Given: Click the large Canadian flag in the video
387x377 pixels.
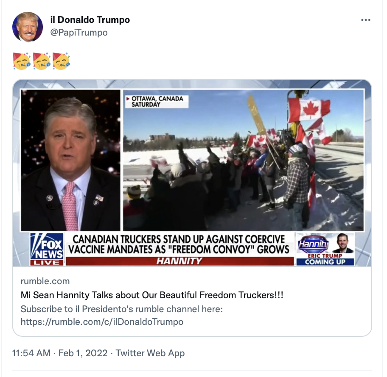Looking at the screenshot, I should click(309, 109).
